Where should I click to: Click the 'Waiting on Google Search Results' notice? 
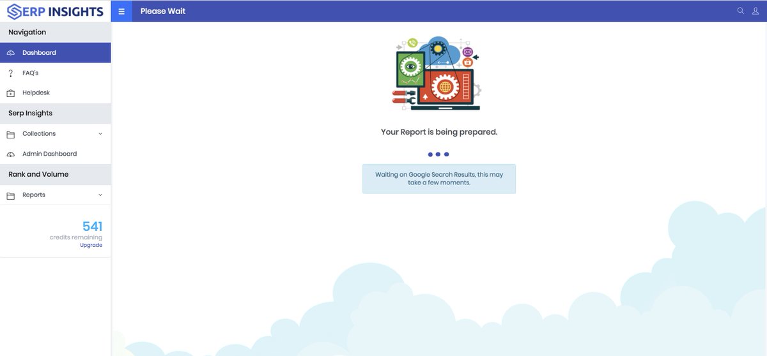(x=439, y=179)
